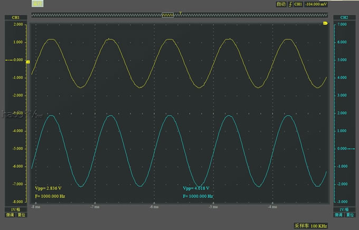Click the CH1 1V/格 volts-per-division box
359x230 pixels.
[15, 209]
